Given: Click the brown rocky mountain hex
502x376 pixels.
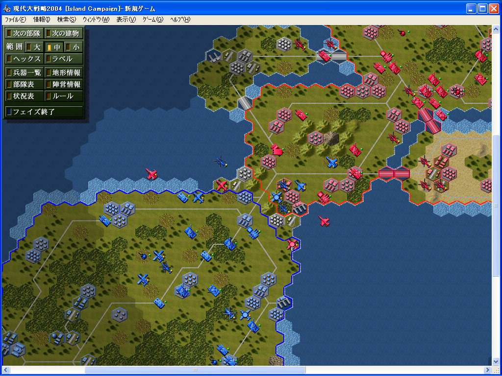Looking at the screenshot, I should click(331, 139).
